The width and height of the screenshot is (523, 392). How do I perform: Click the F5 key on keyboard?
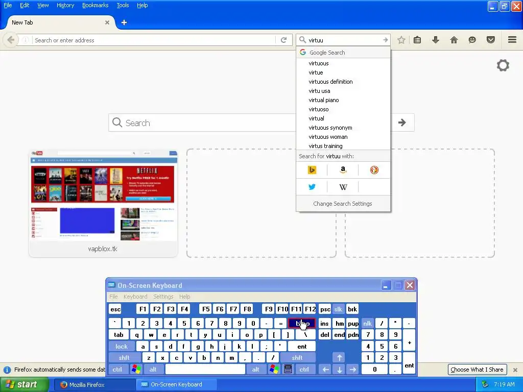[206, 309]
